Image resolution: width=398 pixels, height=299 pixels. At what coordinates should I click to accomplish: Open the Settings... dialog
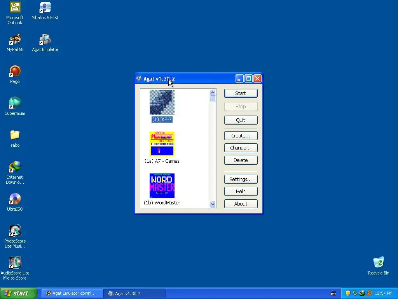pos(241,179)
